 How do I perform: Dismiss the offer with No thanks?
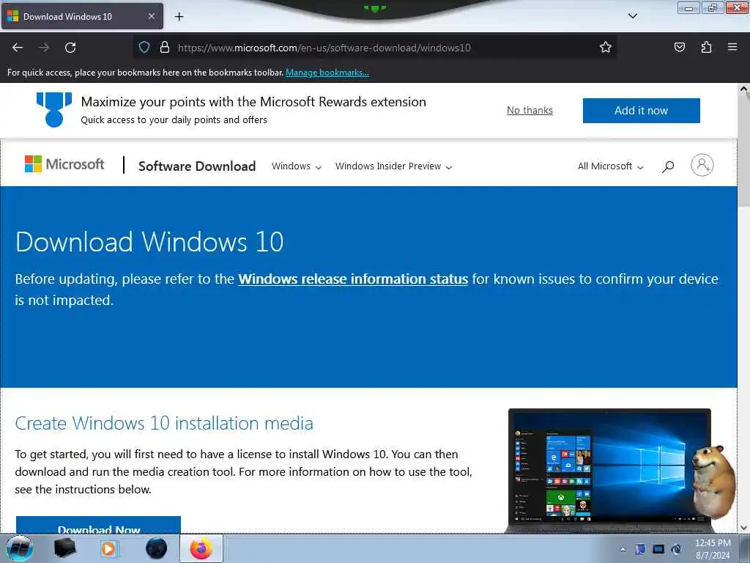point(530,110)
